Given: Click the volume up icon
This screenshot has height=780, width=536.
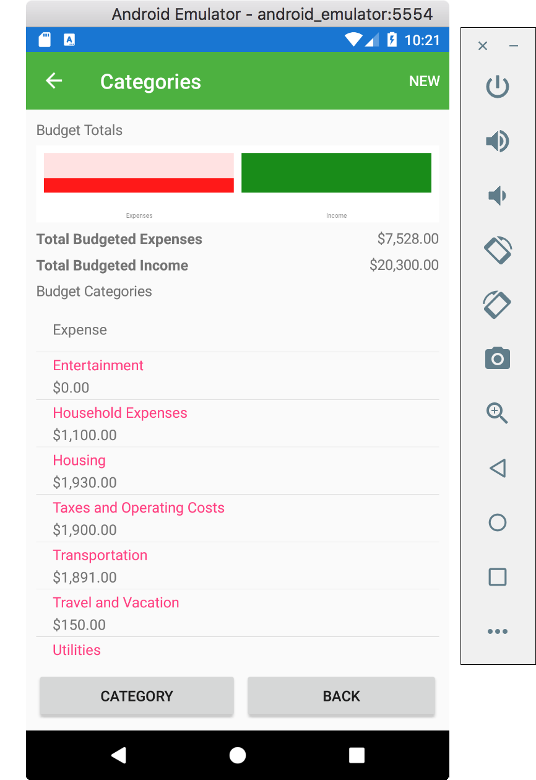Looking at the screenshot, I should click(498, 141).
